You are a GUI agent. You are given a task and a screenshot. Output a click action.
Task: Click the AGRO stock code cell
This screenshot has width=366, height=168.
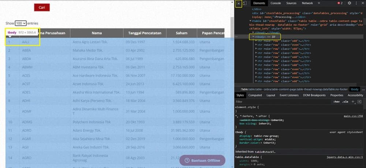(45, 158)
